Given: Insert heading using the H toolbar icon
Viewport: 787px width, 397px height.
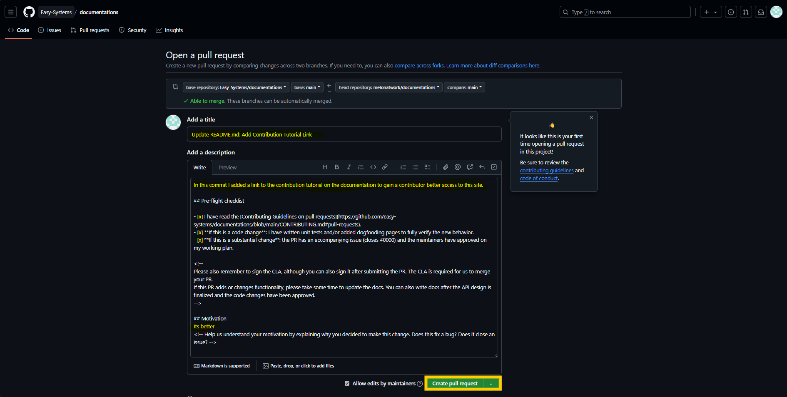Looking at the screenshot, I should [325, 167].
